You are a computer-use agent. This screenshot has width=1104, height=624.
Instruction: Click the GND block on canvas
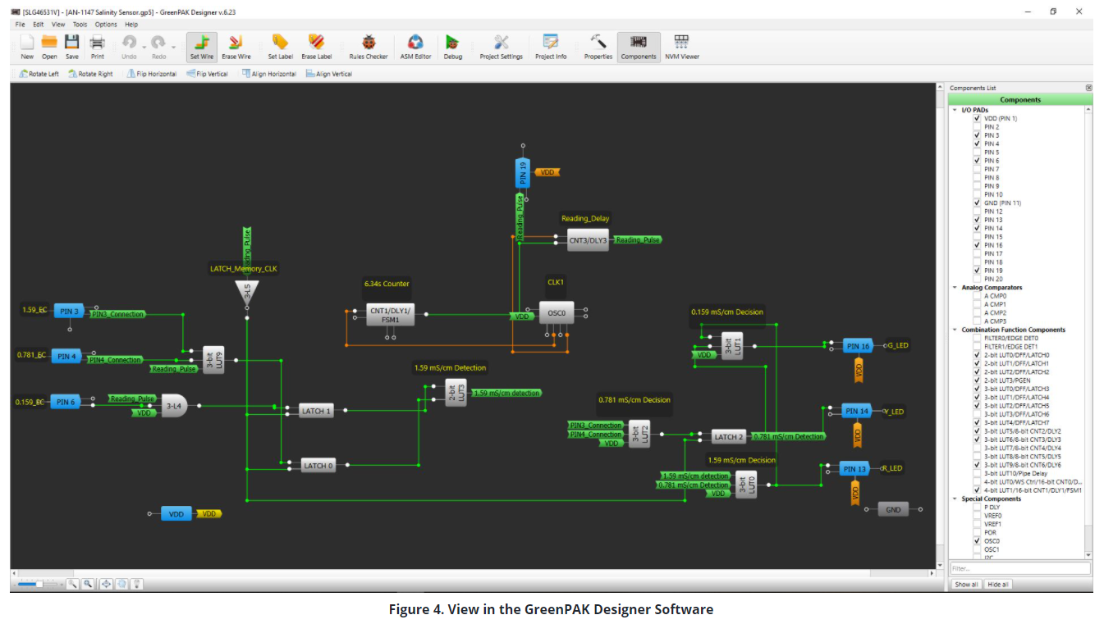click(x=893, y=510)
